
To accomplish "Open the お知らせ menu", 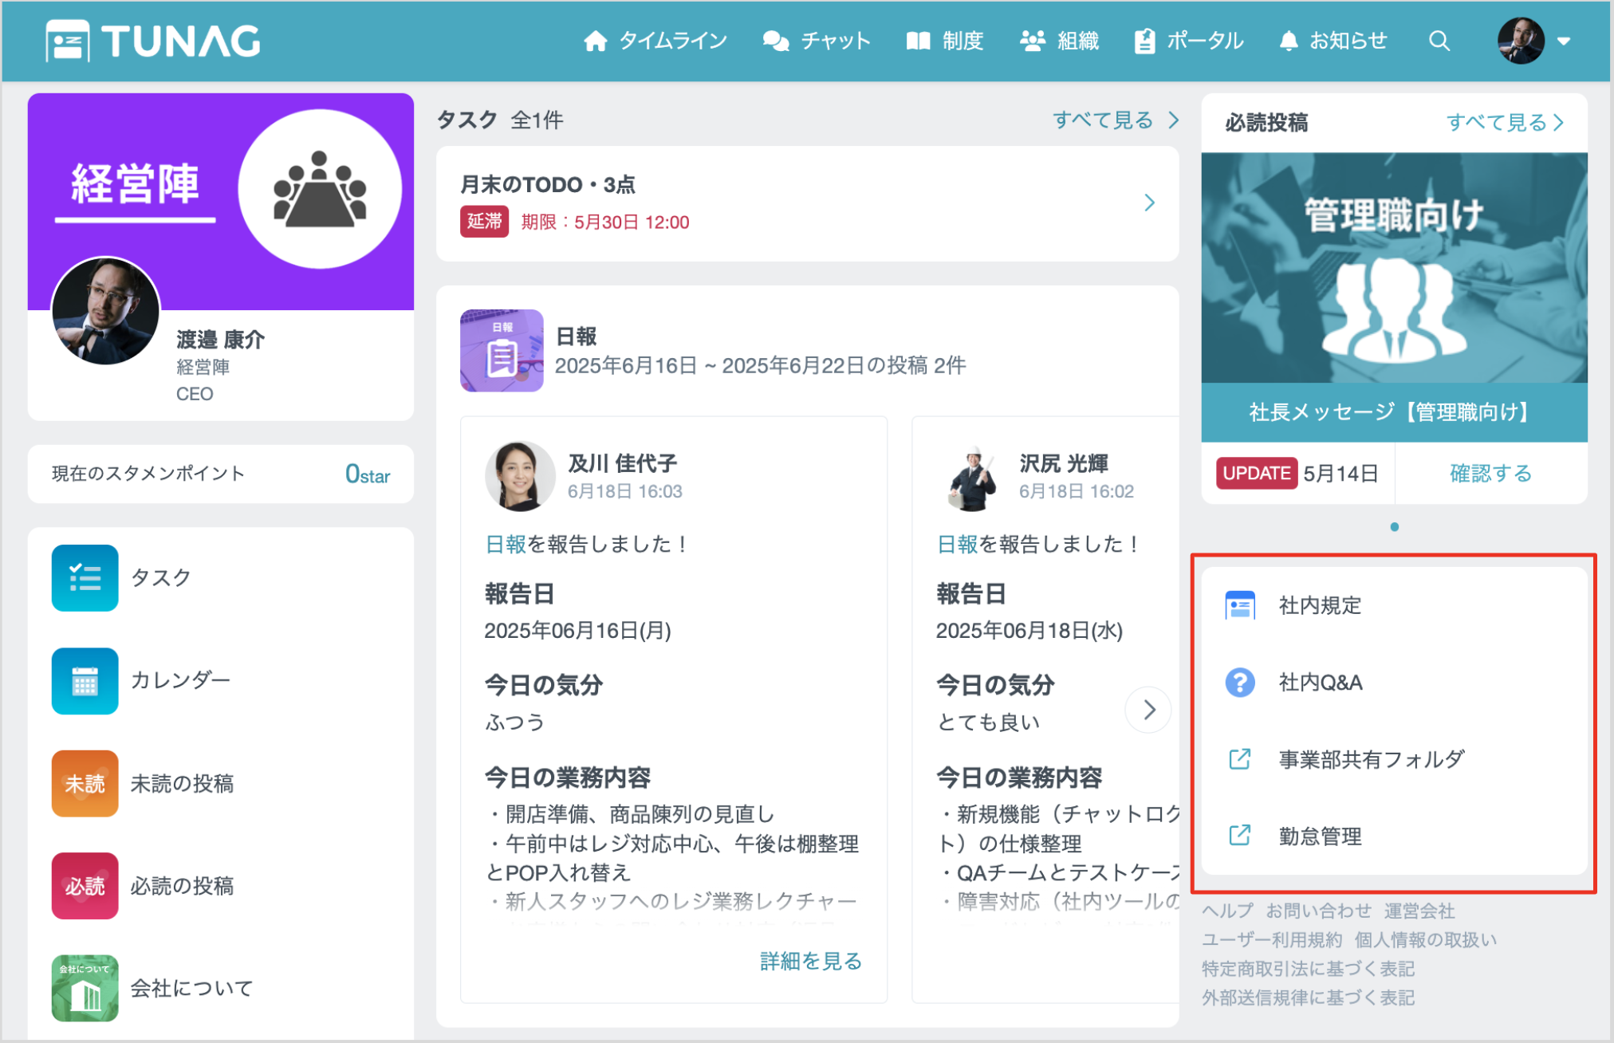I will tap(1333, 41).
